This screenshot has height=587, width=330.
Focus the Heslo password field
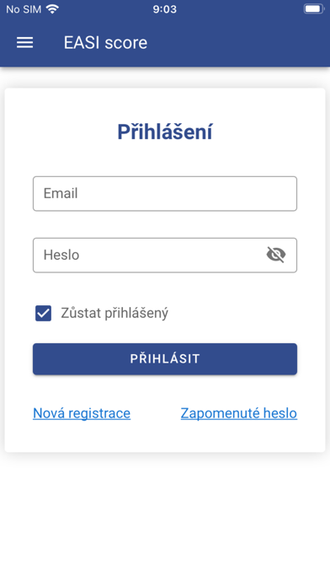coord(165,255)
